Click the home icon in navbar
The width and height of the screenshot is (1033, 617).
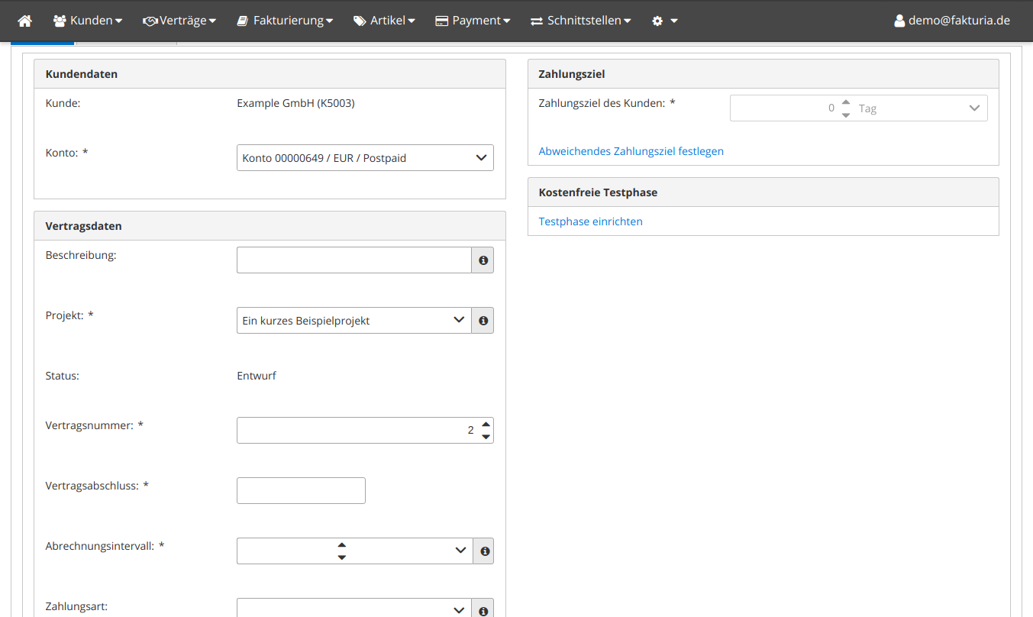click(x=25, y=21)
